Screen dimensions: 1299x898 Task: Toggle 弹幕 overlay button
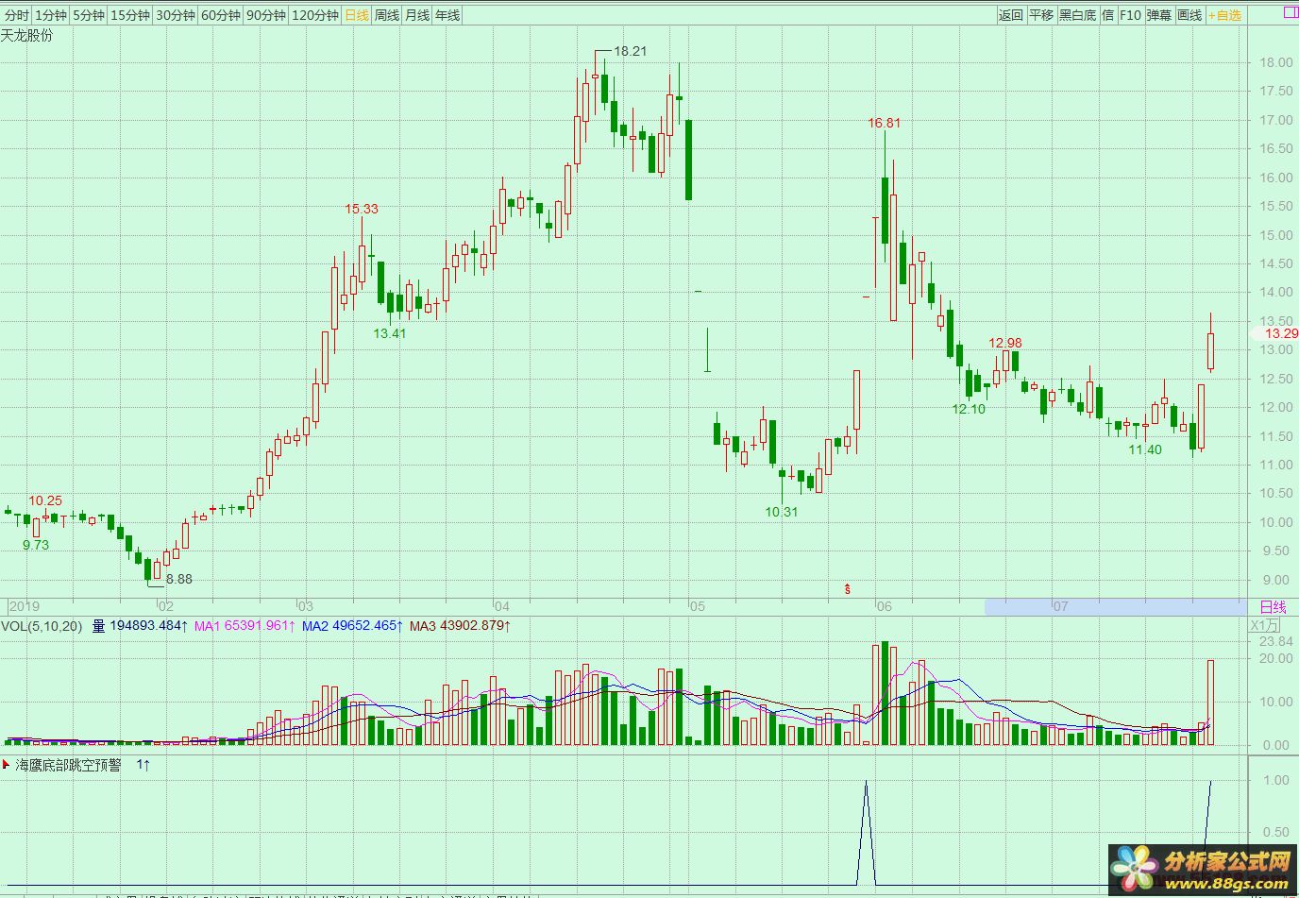(x=1159, y=15)
